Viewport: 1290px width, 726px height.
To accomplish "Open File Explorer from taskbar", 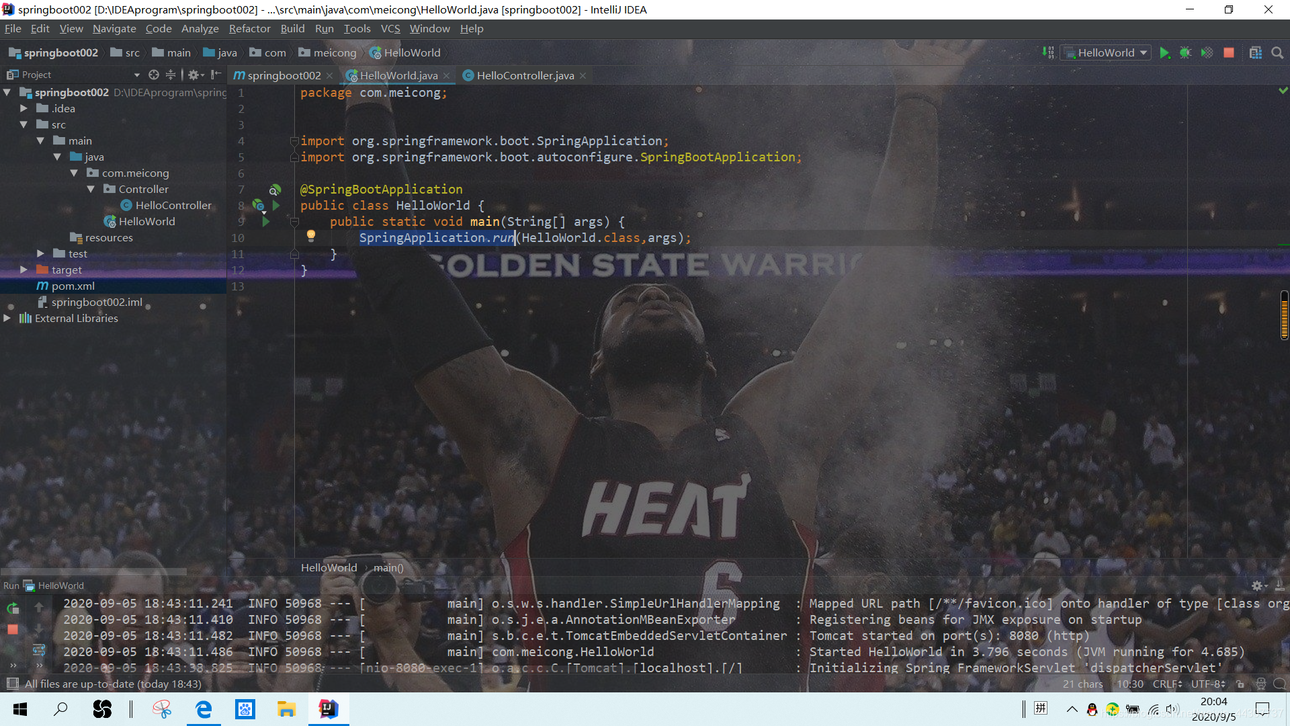I will (286, 709).
